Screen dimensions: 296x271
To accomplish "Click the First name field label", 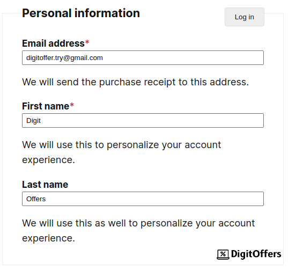I will pos(46,106).
